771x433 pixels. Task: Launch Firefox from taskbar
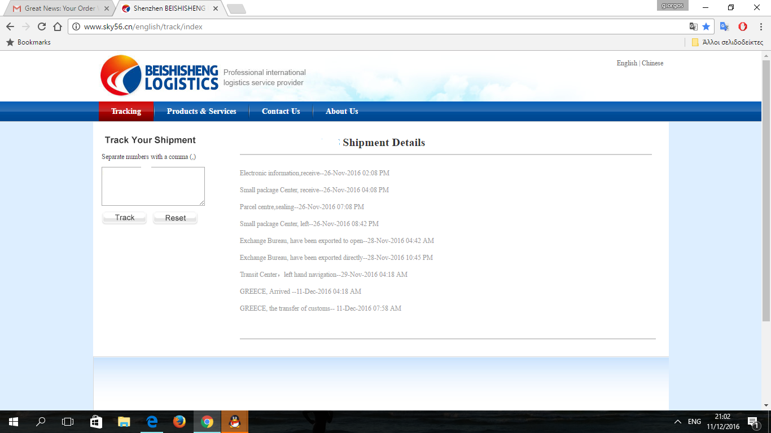[x=179, y=421]
